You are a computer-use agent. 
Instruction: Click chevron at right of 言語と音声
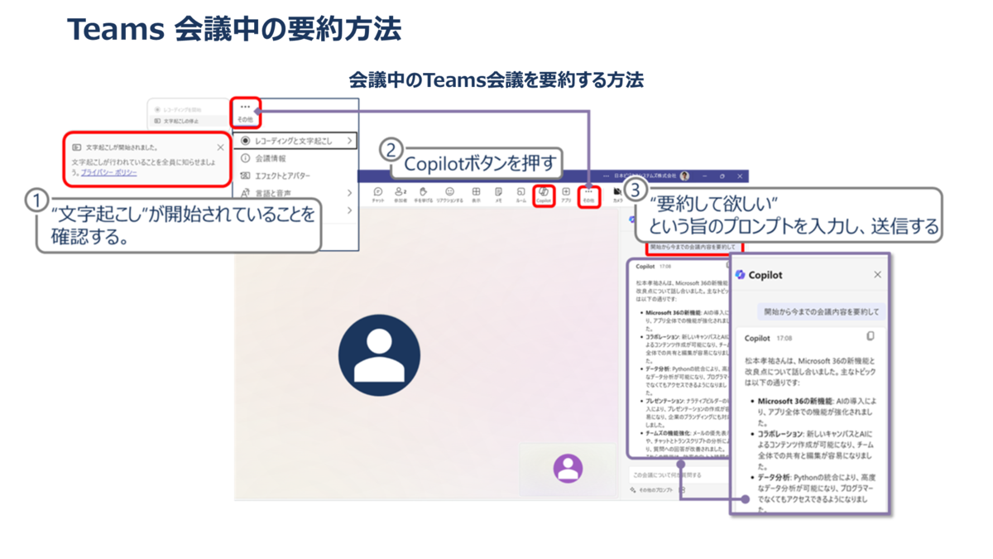(350, 193)
